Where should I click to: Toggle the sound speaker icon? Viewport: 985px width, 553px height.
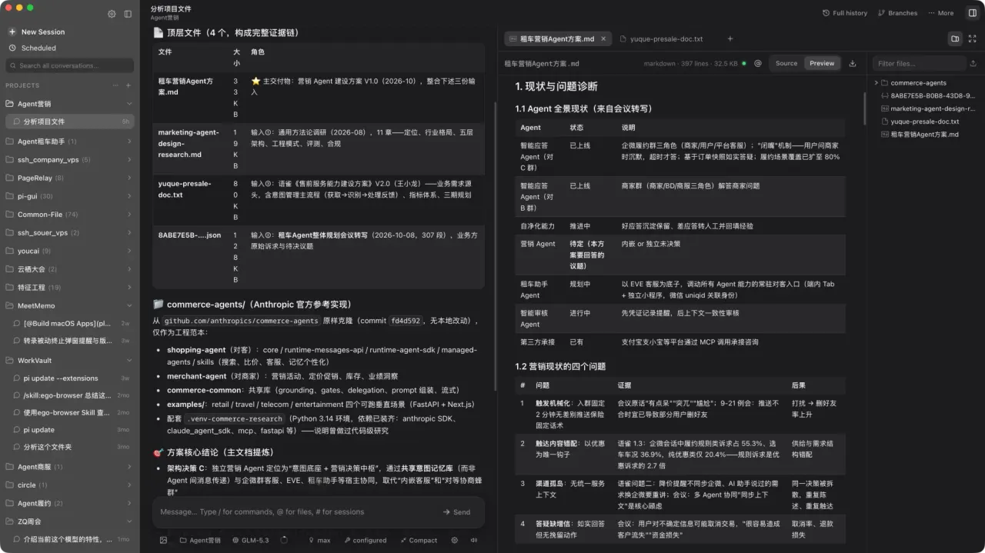click(x=473, y=540)
